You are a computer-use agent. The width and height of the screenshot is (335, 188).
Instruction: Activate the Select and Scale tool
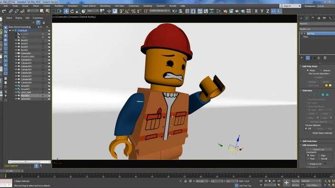click(78, 11)
